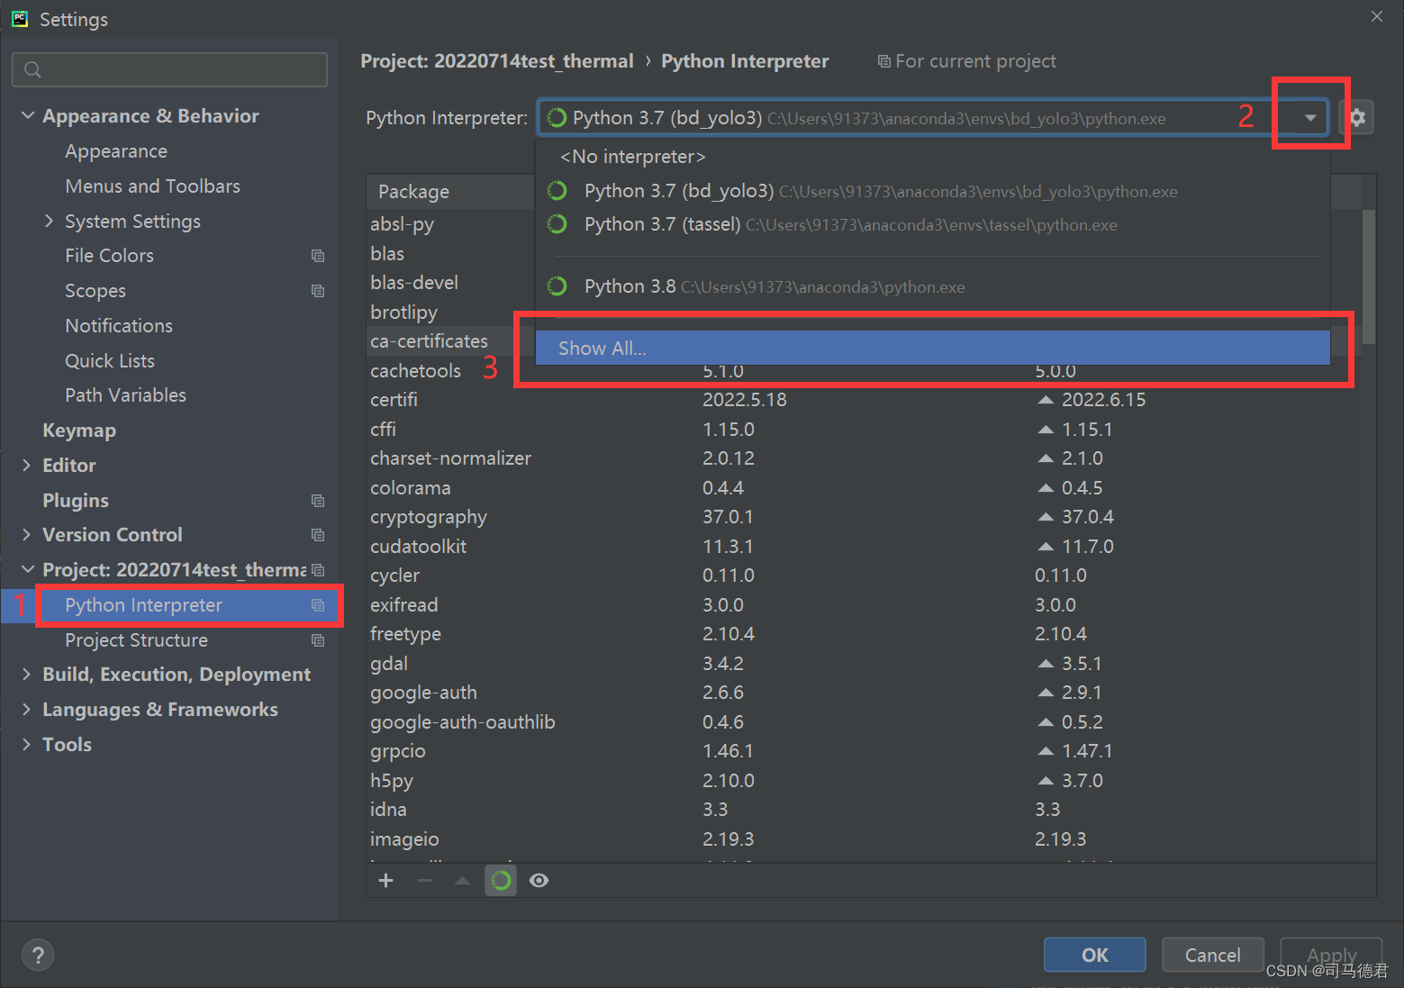
Task: Select the brotlipy package row
Action: click(451, 313)
